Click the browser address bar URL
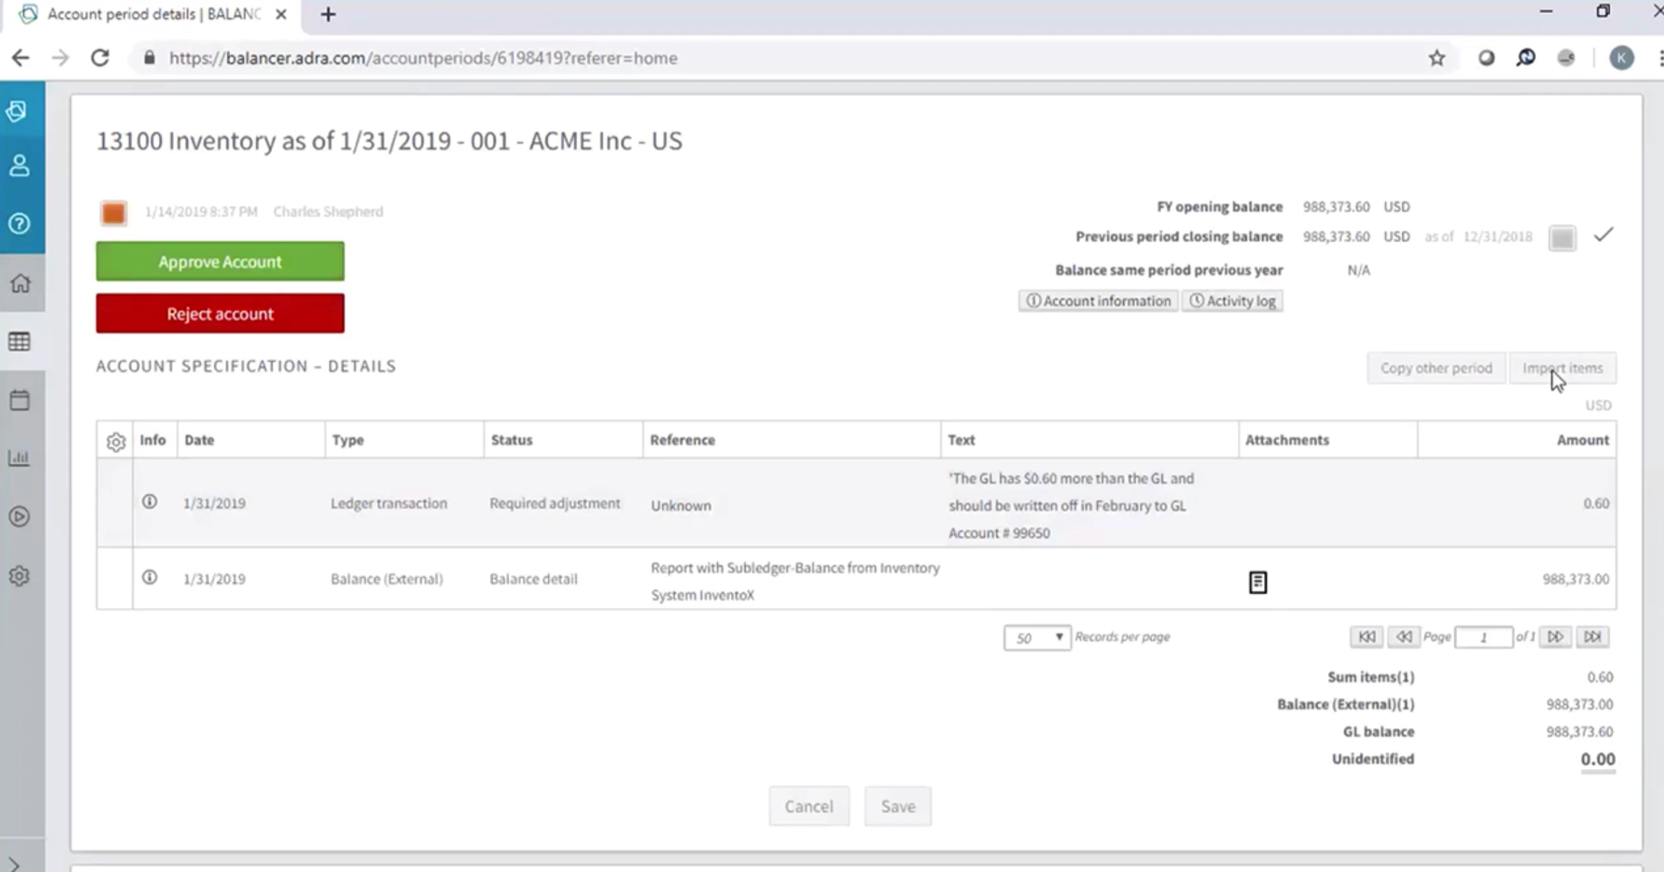 [x=423, y=58]
